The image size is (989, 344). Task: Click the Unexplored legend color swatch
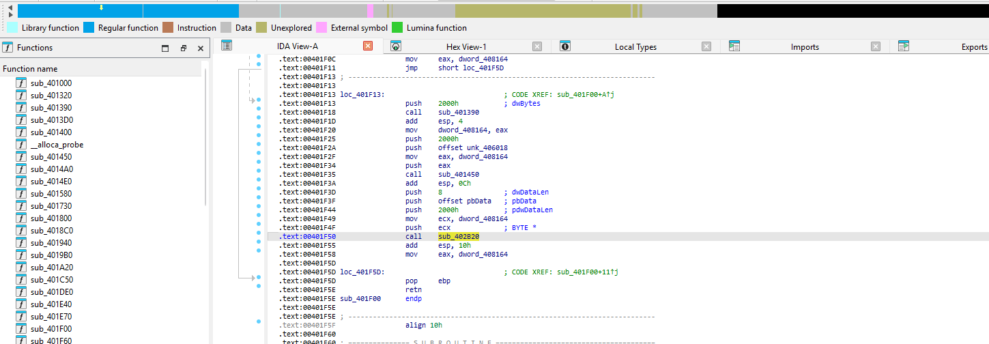tap(262, 28)
